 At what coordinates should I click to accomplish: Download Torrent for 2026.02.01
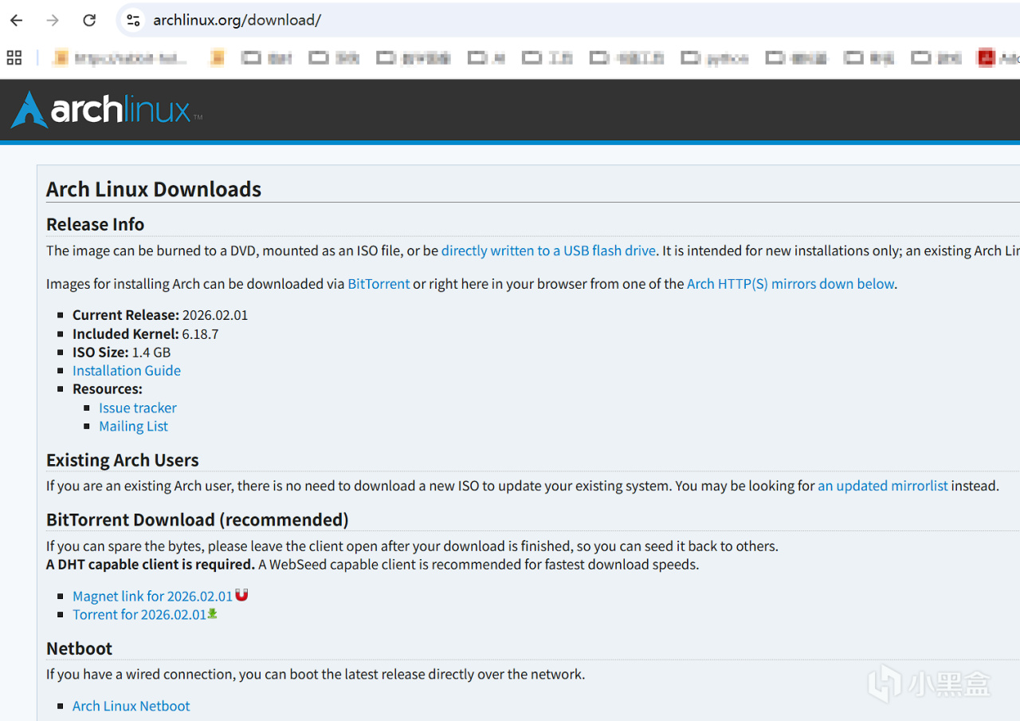click(139, 614)
